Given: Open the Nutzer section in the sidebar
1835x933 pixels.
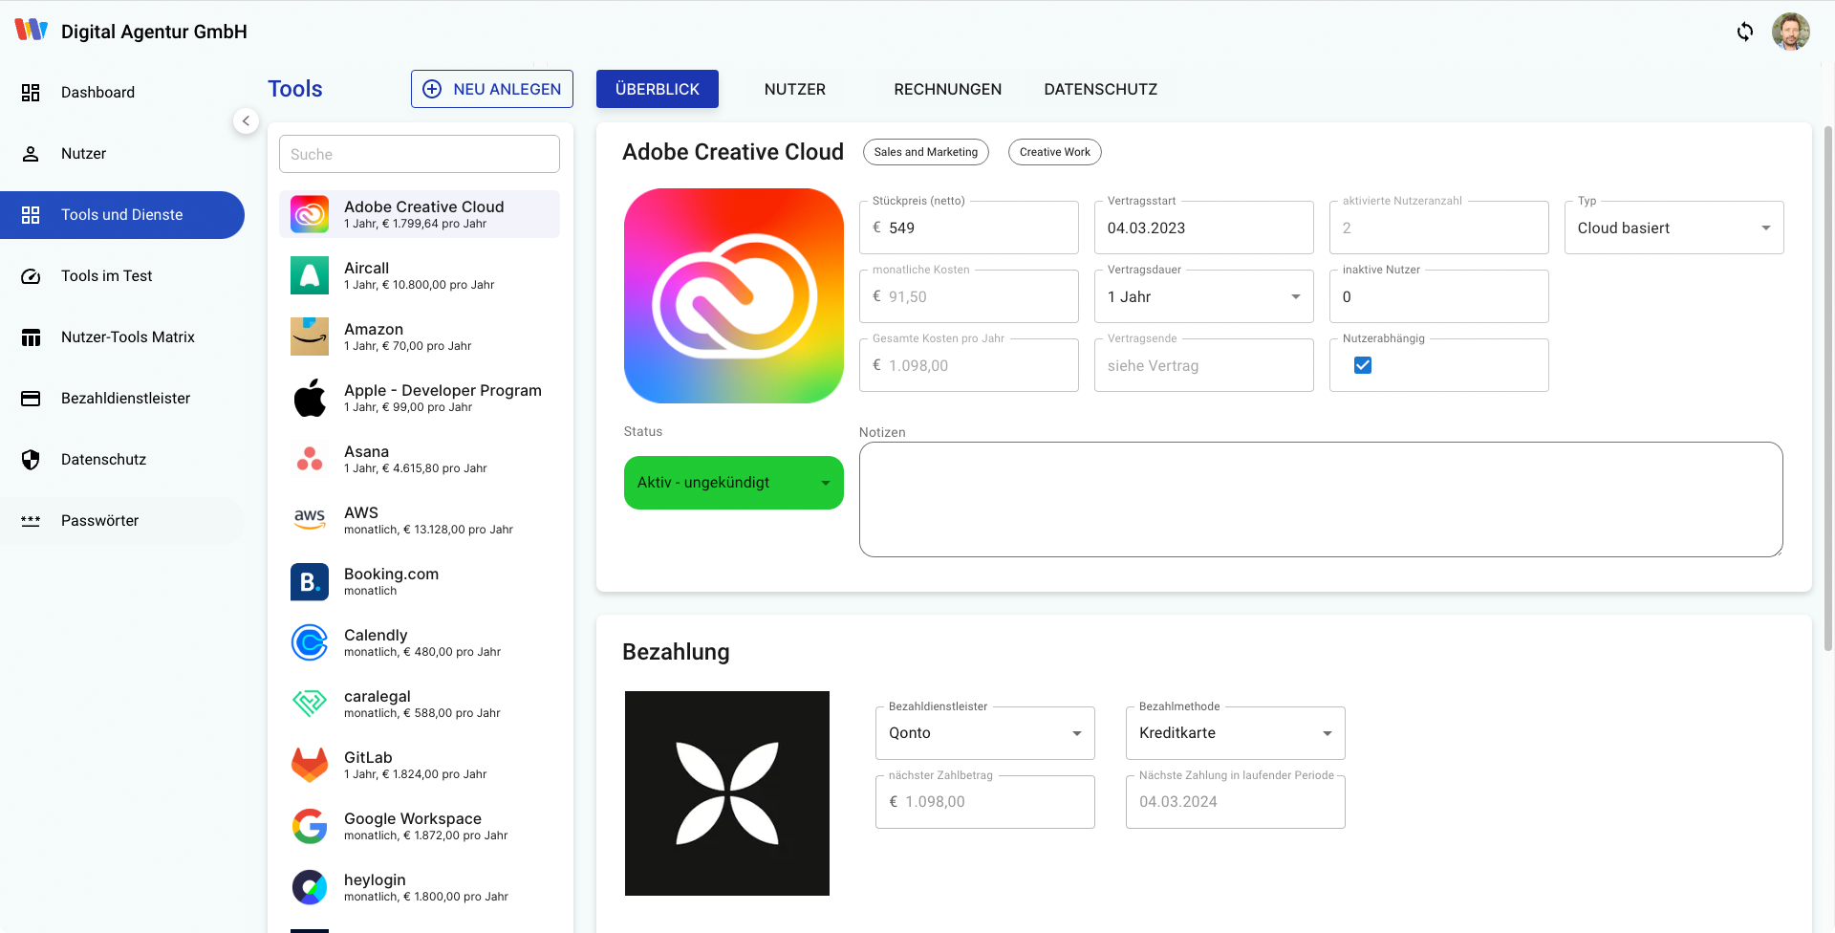Looking at the screenshot, I should point(84,153).
